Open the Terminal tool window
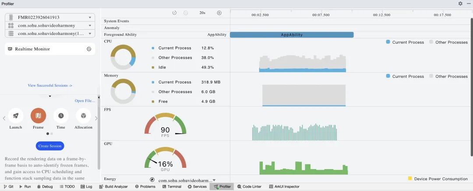 point(172,187)
